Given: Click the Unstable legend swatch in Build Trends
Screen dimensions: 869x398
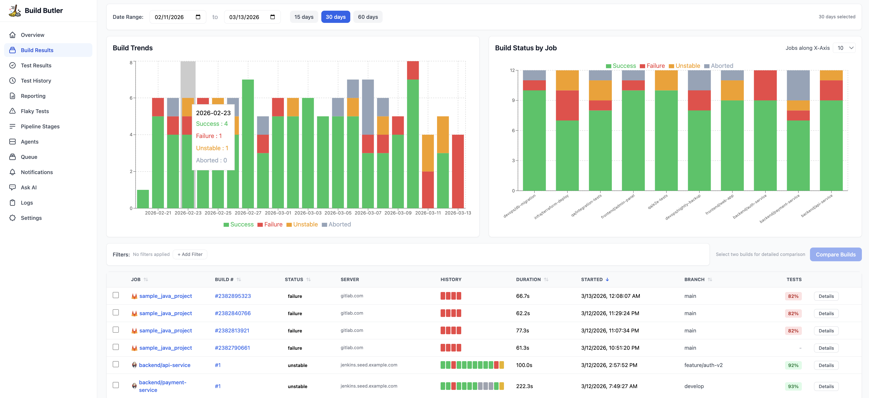Looking at the screenshot, I should [289, 225].
